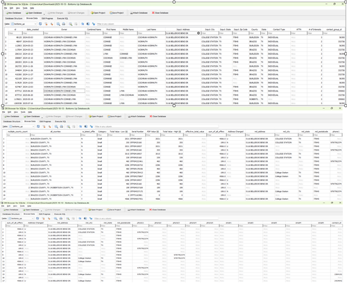Focus the Filter in any column field, top window
347x286 pixels.
pyautogui.click(x=158, y=24)
